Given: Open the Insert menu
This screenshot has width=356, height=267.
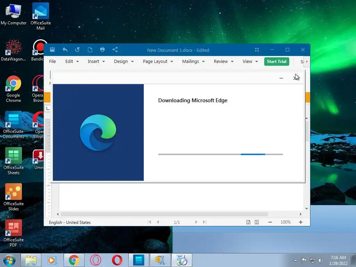Looking at the screenshot, I should coord(96,61).
